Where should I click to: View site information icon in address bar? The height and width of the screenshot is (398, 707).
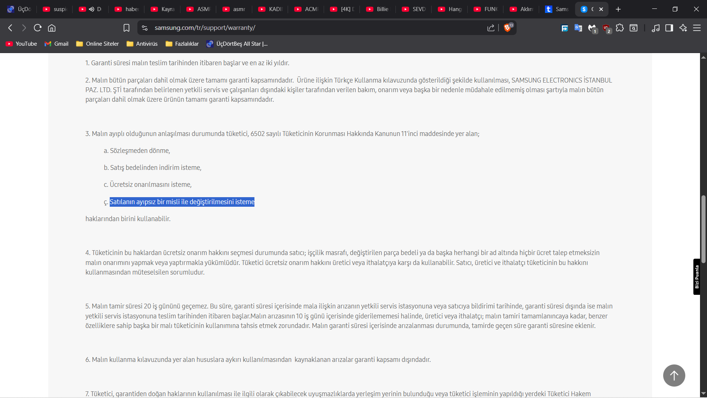pos(145,28)
